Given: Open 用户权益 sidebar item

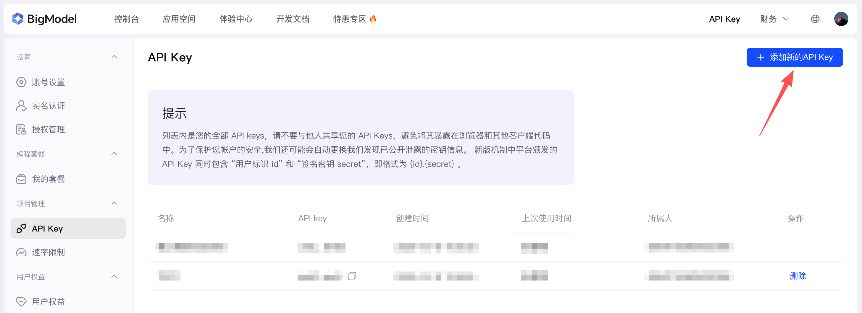Looking at the screenshot, I should (x=48, y=302).
